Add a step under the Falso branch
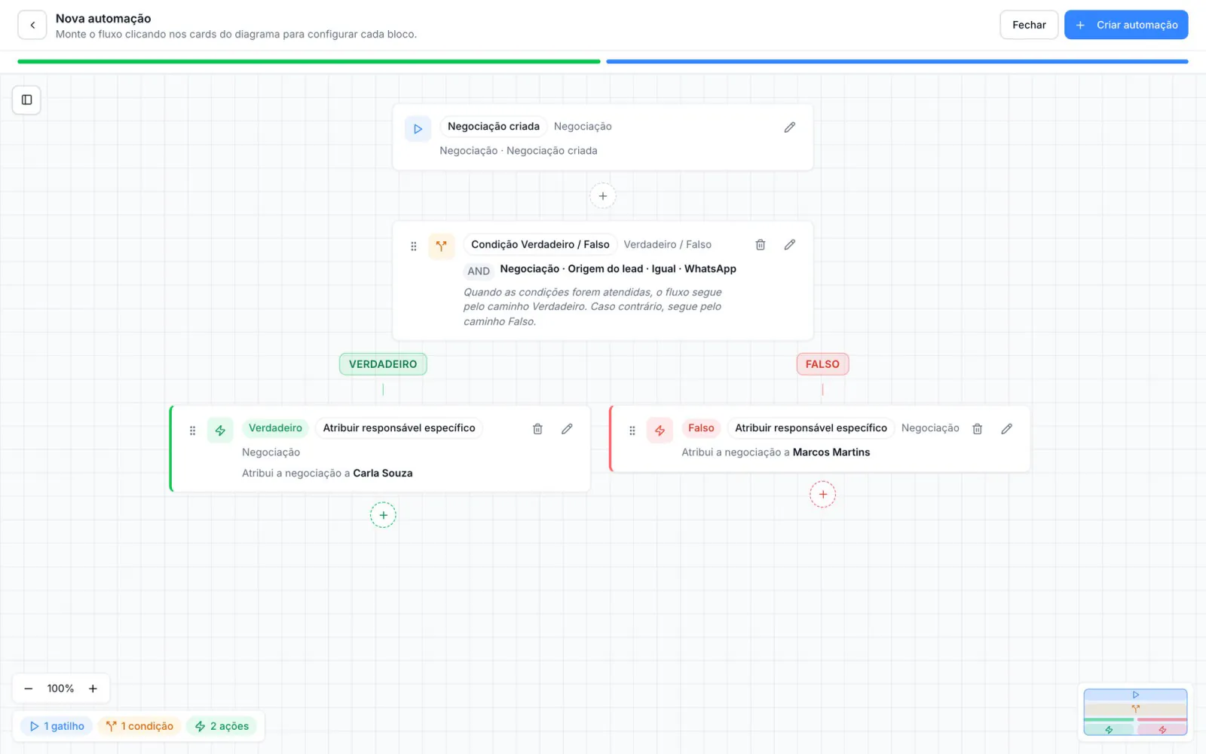This screenshot has height=754, width=1206. tap(822, 495)
